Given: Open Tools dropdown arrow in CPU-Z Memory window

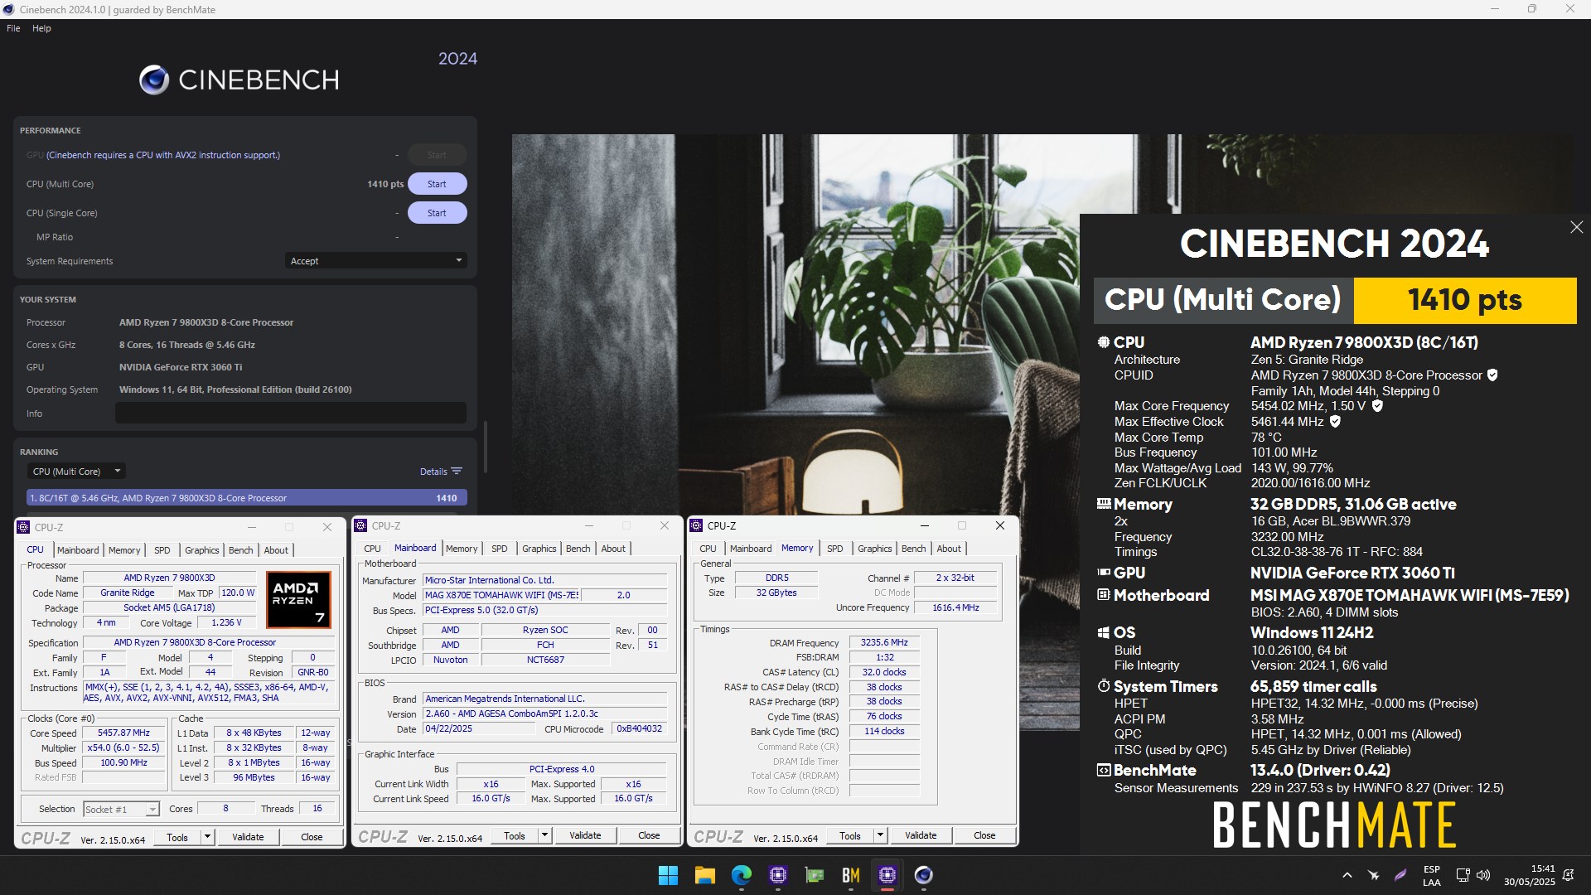Looking at the screenshot, I should [x=881, y=835].
